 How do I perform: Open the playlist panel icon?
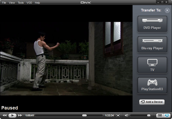pos(160,115)
